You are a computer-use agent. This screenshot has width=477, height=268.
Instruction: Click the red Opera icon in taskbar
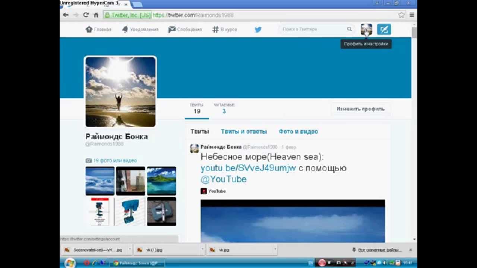point(86,263)
